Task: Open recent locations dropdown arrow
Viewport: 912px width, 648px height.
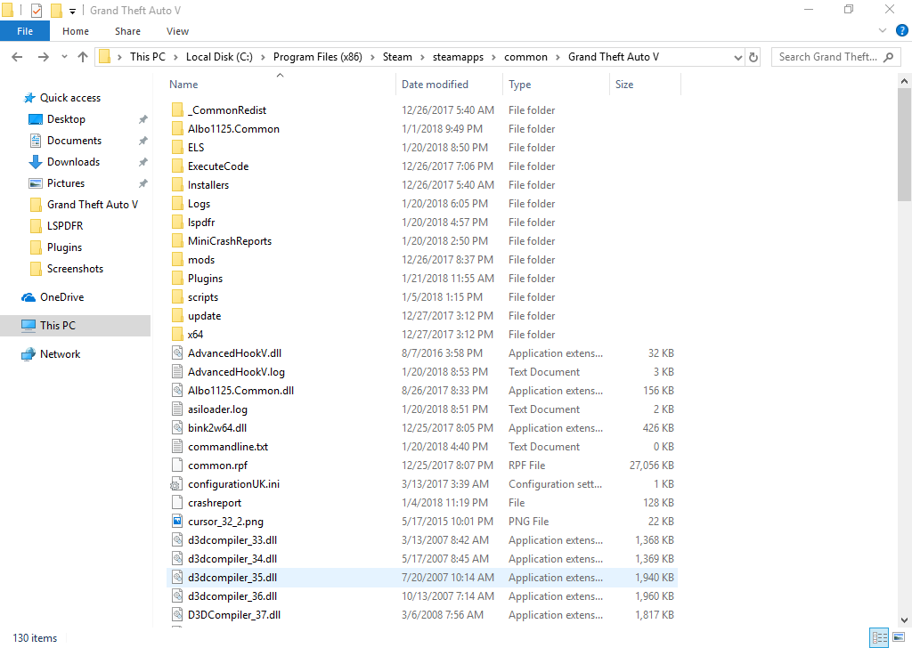Action: [64, 57]
